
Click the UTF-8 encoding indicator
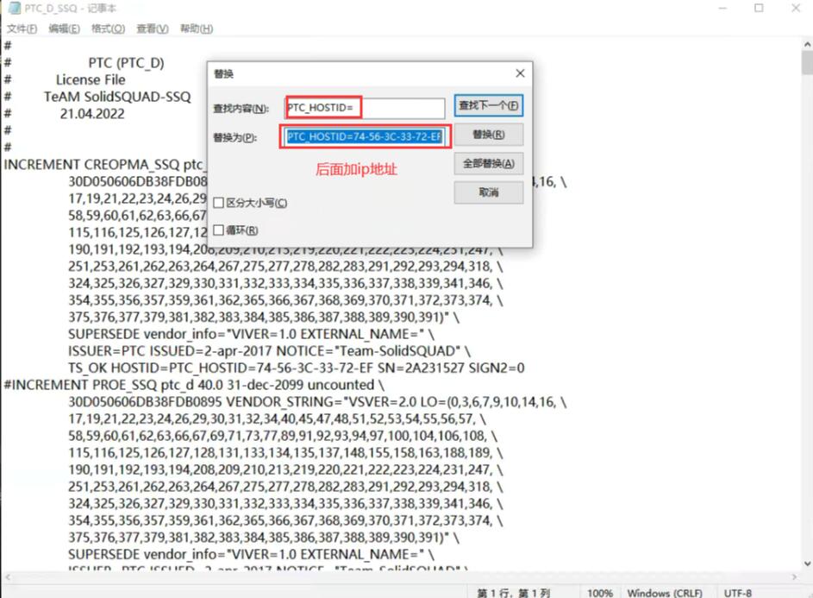click(739, 593)
